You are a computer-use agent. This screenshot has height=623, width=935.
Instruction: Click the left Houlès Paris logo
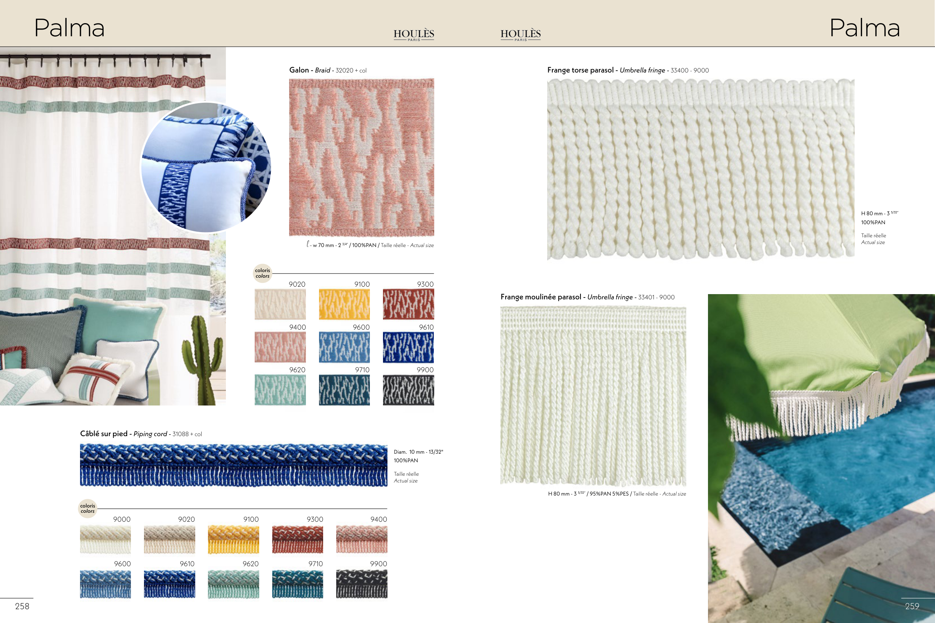[414, 34]
